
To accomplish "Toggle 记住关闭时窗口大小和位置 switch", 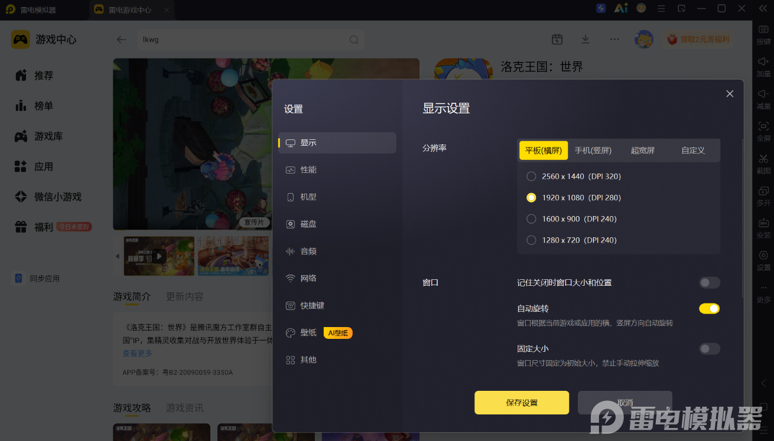I will (x=709, y=283).
